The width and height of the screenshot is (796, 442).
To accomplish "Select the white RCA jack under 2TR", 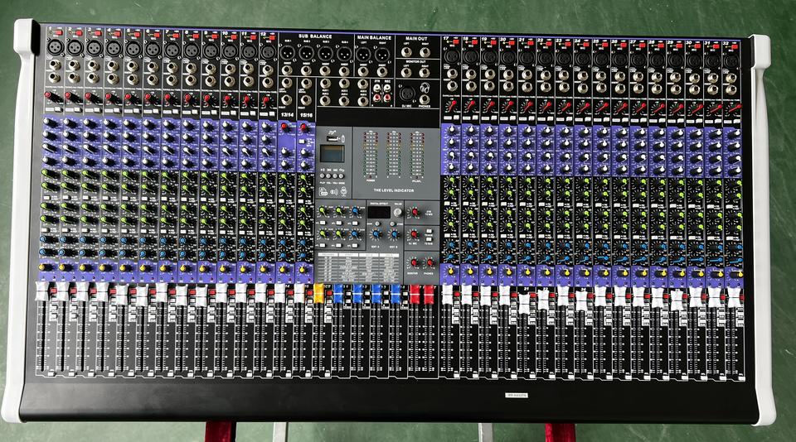I will coord(376,89).
